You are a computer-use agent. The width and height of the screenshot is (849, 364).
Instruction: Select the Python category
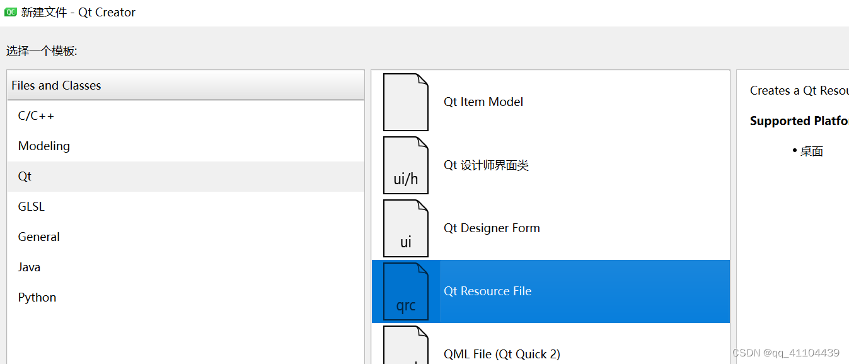[186, 298]
